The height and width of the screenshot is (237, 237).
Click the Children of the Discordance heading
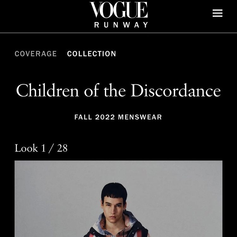point(118,90)
